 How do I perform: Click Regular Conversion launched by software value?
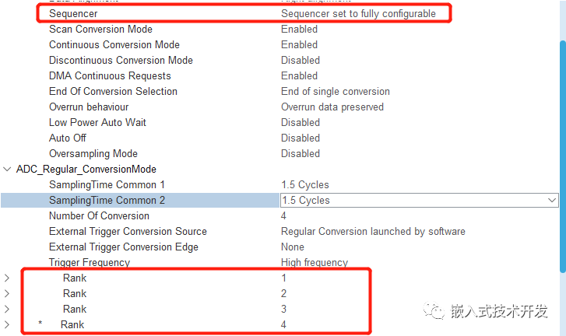click(x=373, y=232)
